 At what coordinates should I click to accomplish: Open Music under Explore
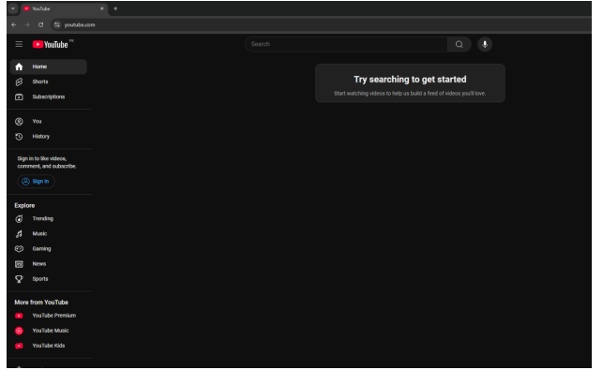click(49, 233)
